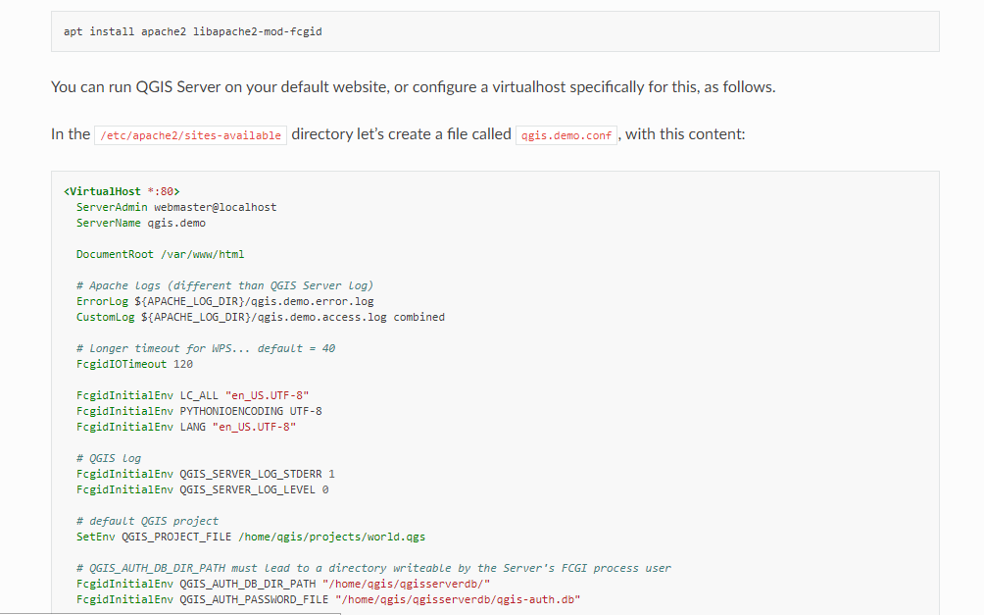
Task: Click the PYTHONIOENCODING UTF-8 line
Action: coord(199,411)
